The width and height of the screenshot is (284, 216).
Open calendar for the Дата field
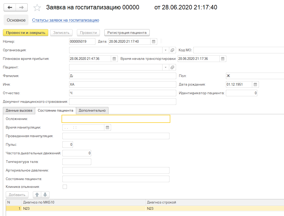click(x=154, y=41)
